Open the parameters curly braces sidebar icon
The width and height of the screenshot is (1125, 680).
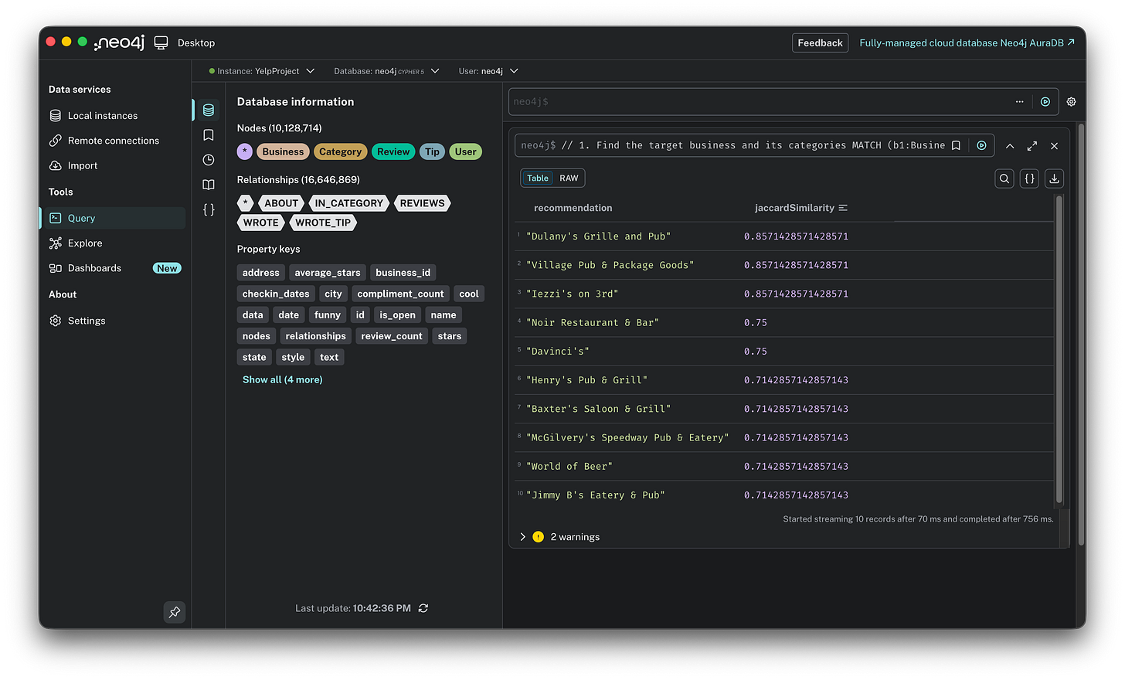[x=209, y=209]
